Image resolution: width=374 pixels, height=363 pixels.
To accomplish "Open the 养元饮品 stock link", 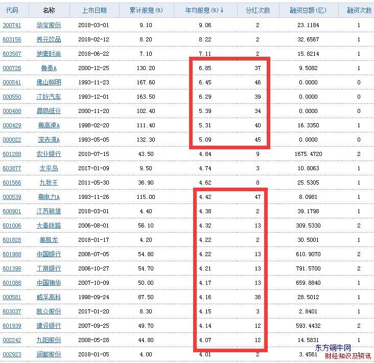I will point(49,39).
